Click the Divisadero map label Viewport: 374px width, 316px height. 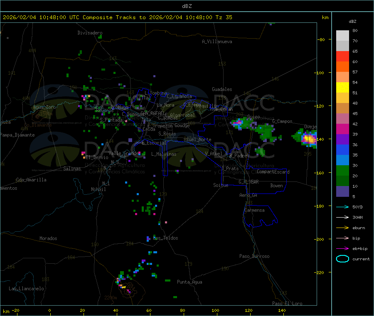(x=90, y=33)
